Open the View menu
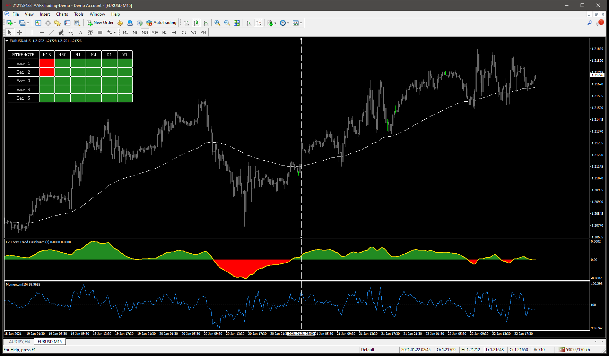Image resolution: width=609 pixels, height=356 pixels. pos(29,14)
